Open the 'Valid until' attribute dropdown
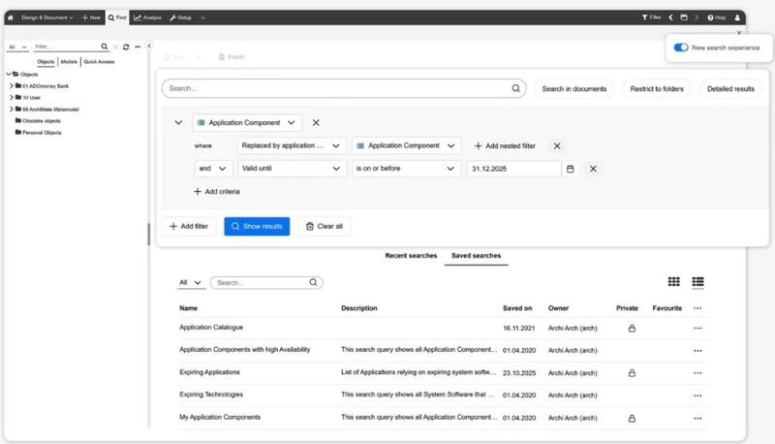775x444 pixels. point(292,169)
